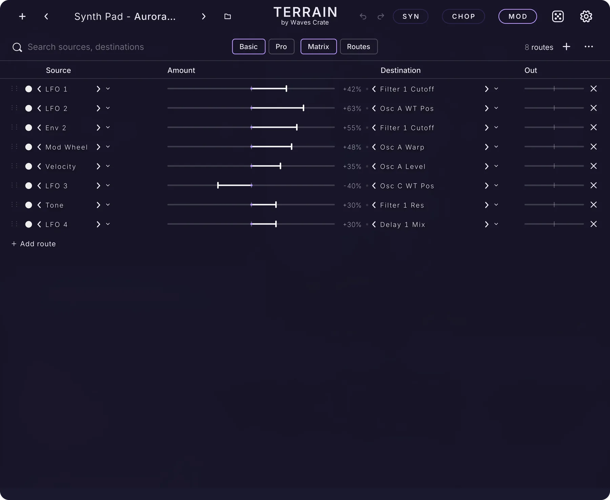Expand Velocity source dropdown menu
610x500 pixels.
[108, 166]
